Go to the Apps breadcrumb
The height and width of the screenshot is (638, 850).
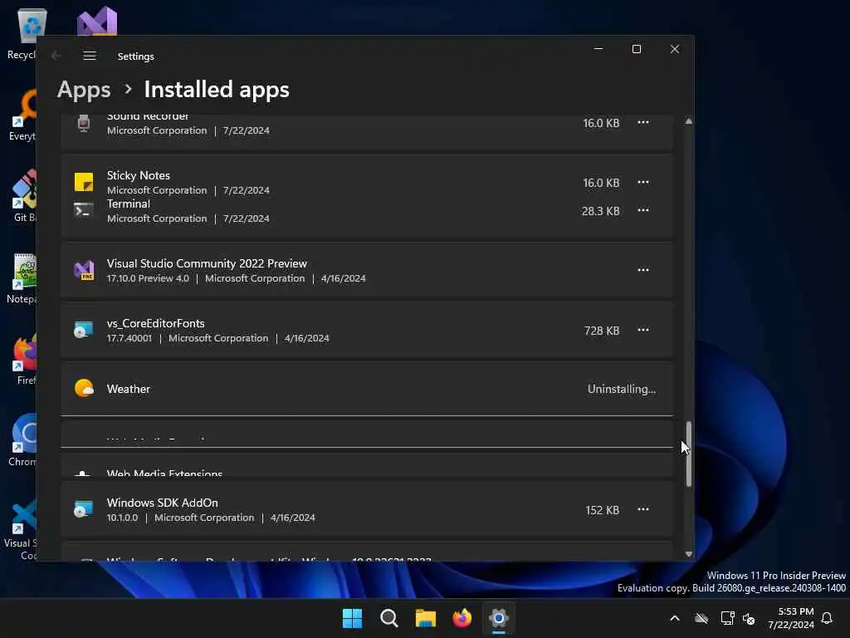pos(84,90)
